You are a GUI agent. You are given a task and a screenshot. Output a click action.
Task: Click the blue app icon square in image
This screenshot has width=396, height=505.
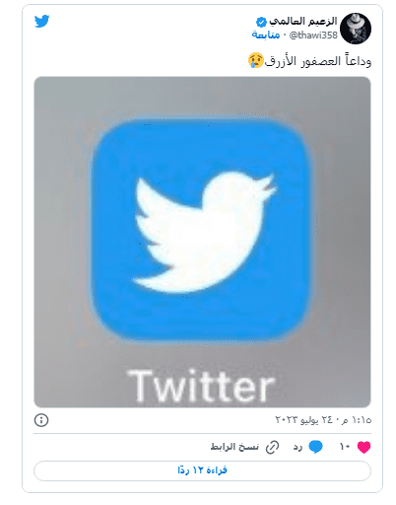pyautogui.click(x=202, y=229)
